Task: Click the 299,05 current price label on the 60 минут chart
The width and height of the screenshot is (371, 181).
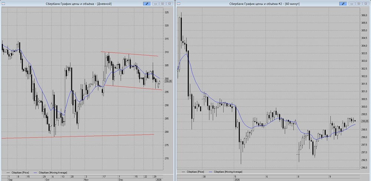Action: [x=365, y=121]
